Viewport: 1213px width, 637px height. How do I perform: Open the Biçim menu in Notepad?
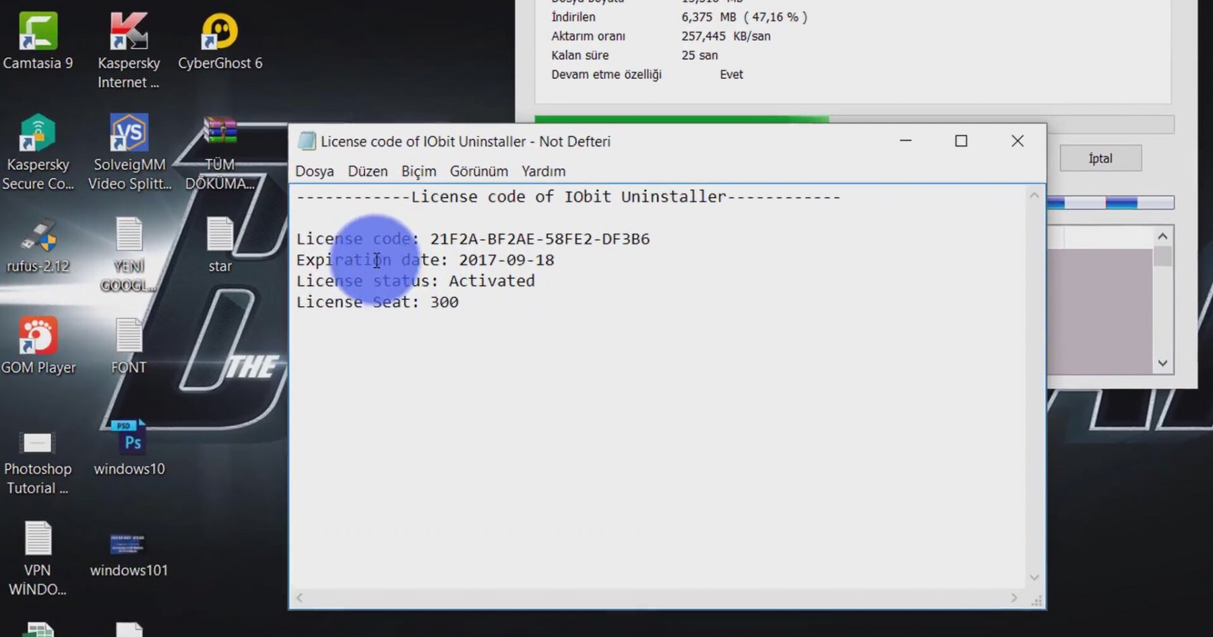coord(419,171)
